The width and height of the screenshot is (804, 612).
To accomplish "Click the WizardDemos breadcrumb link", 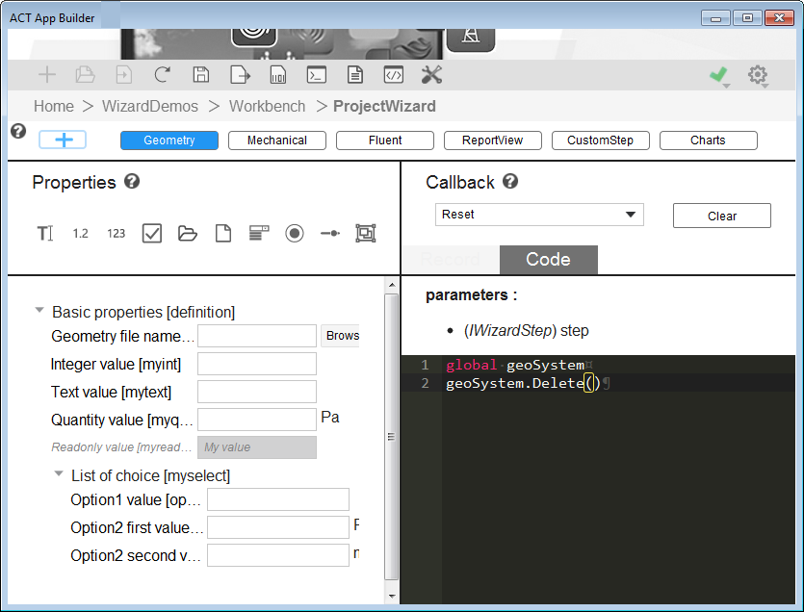I will (149, 107).
